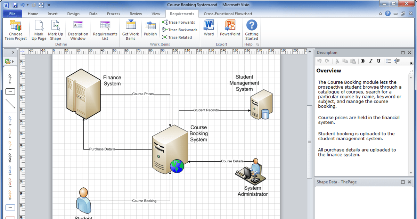
Task: Click the Trace Forwards button
Action: point(179,22)
